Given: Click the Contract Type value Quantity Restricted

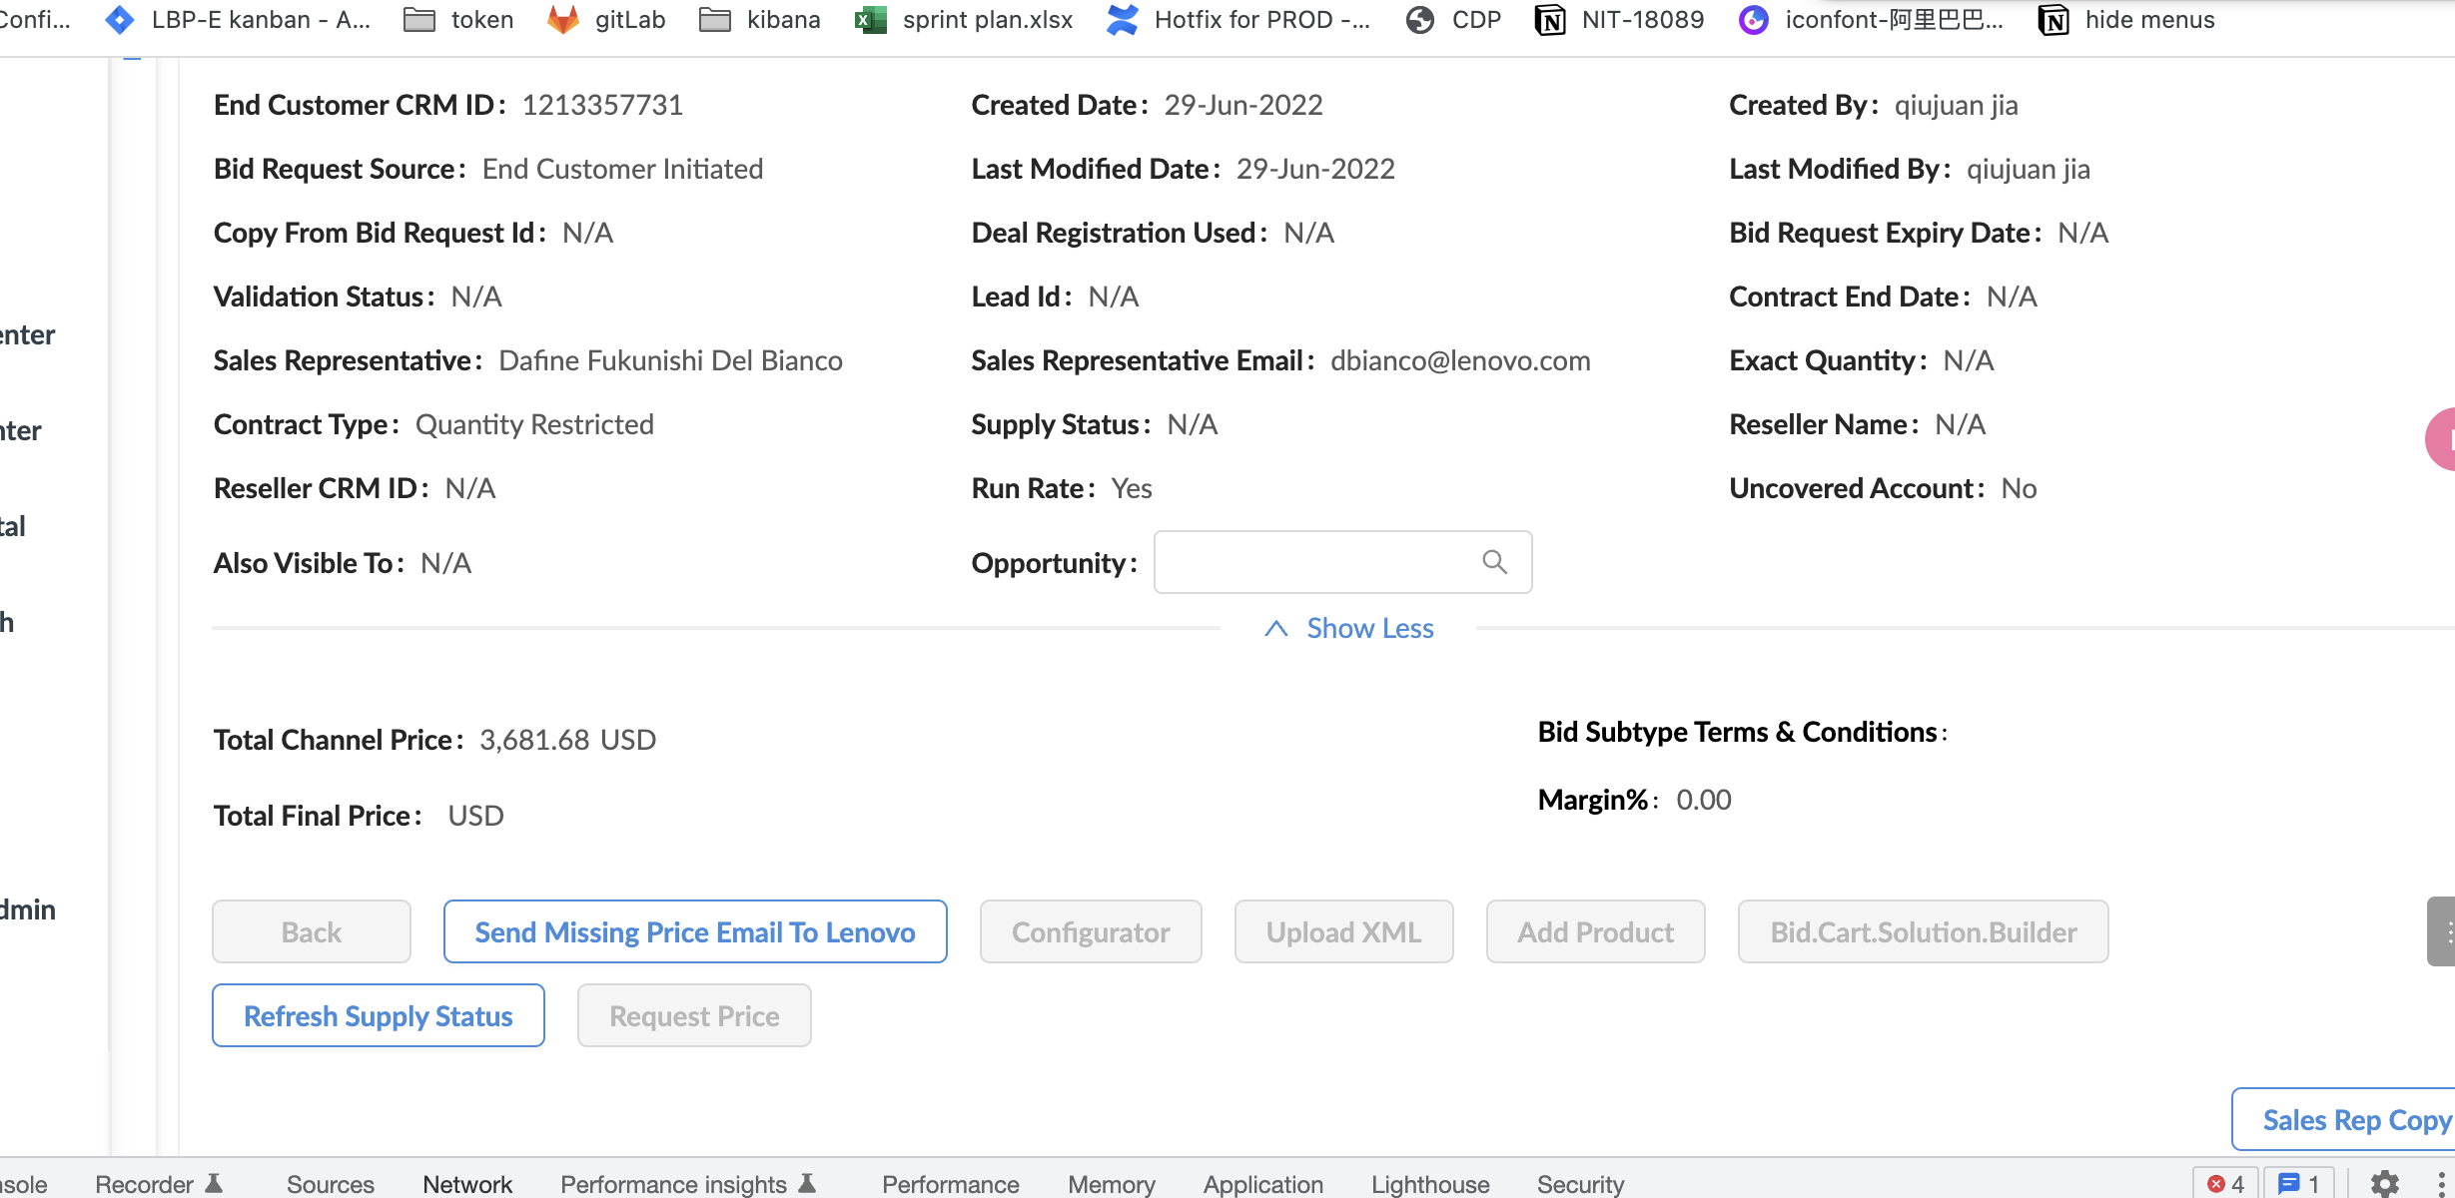Looking at the screenshot, I should click(x=534, y=424).
